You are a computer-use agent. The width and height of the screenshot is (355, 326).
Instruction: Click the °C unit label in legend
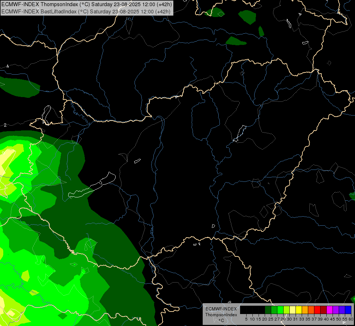pos(221,321)
